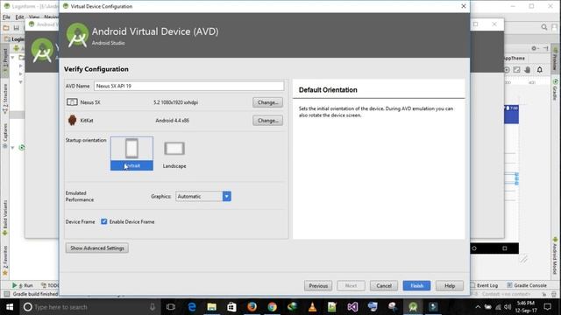Open the Gradle right side panel
561x315 pixels.
pyautogui.click(x=555, y=89)
